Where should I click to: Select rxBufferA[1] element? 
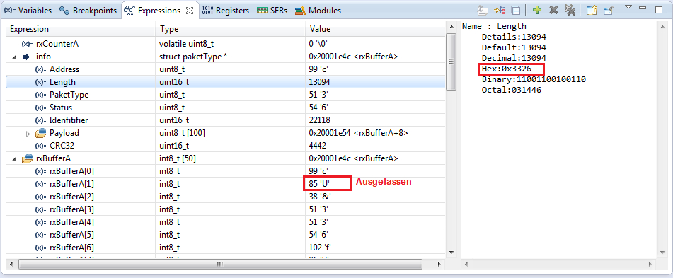click(226, 184)
